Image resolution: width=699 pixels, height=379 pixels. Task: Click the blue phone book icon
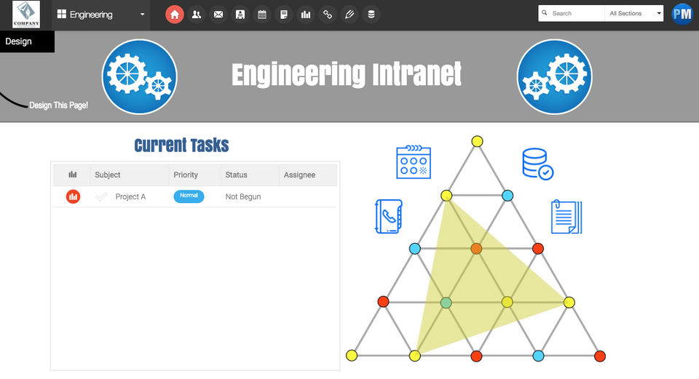(x=389, y=217)
